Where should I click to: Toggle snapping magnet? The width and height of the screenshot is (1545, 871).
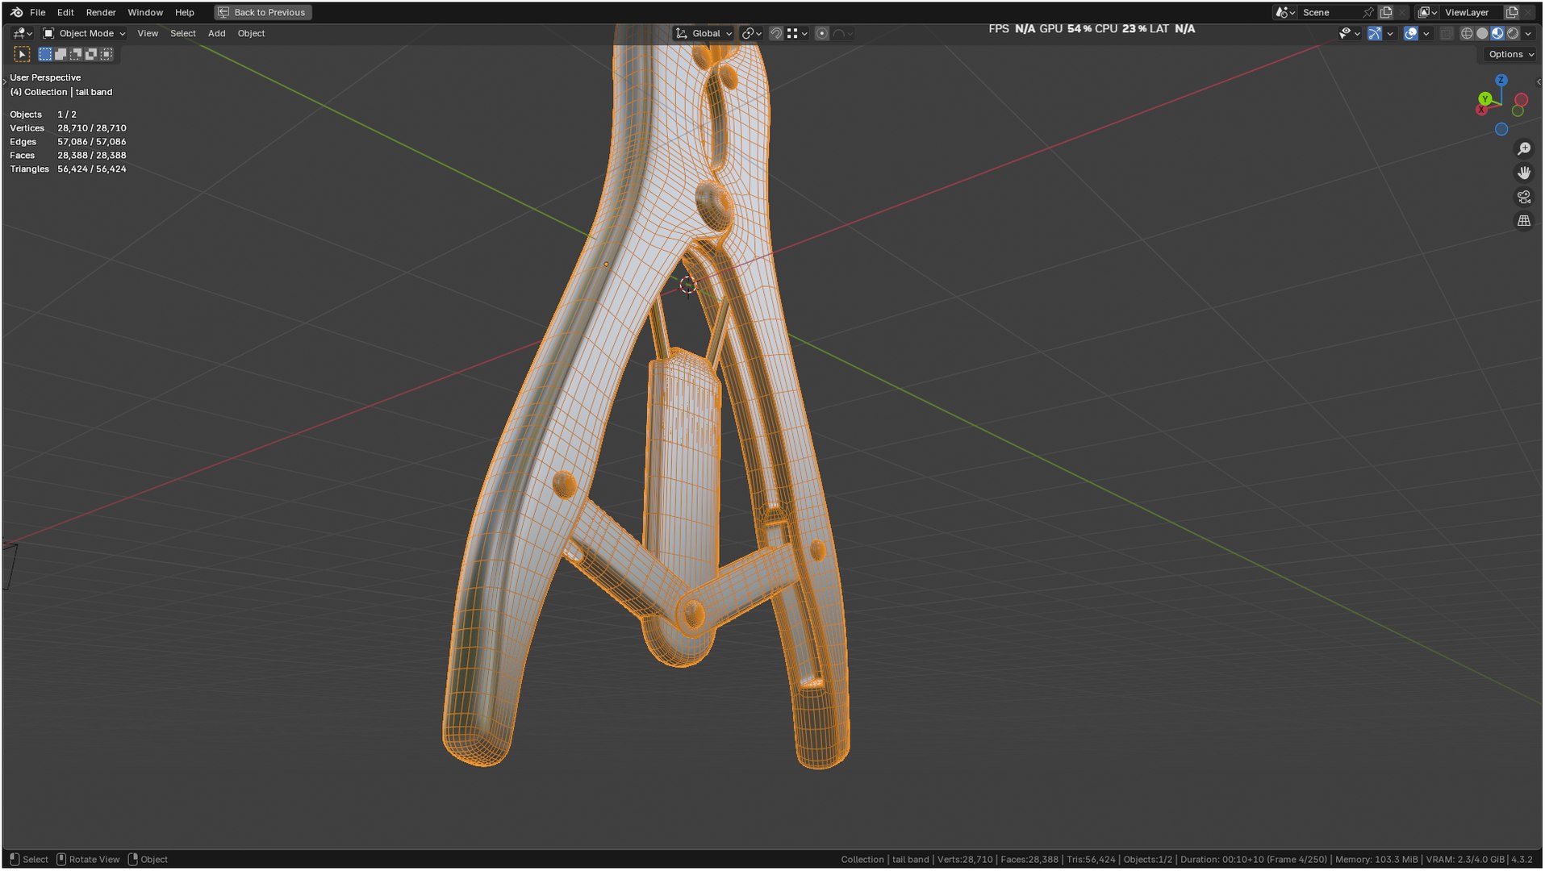[x=775, y=33]
